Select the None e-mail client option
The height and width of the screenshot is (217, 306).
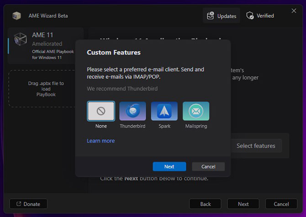coord(101,111)
